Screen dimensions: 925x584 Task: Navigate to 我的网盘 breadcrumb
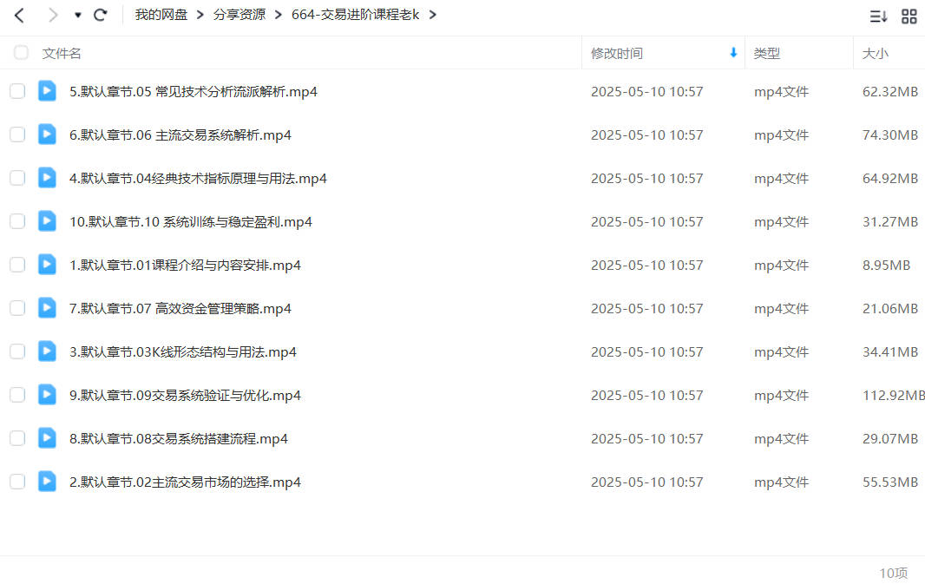161,15
